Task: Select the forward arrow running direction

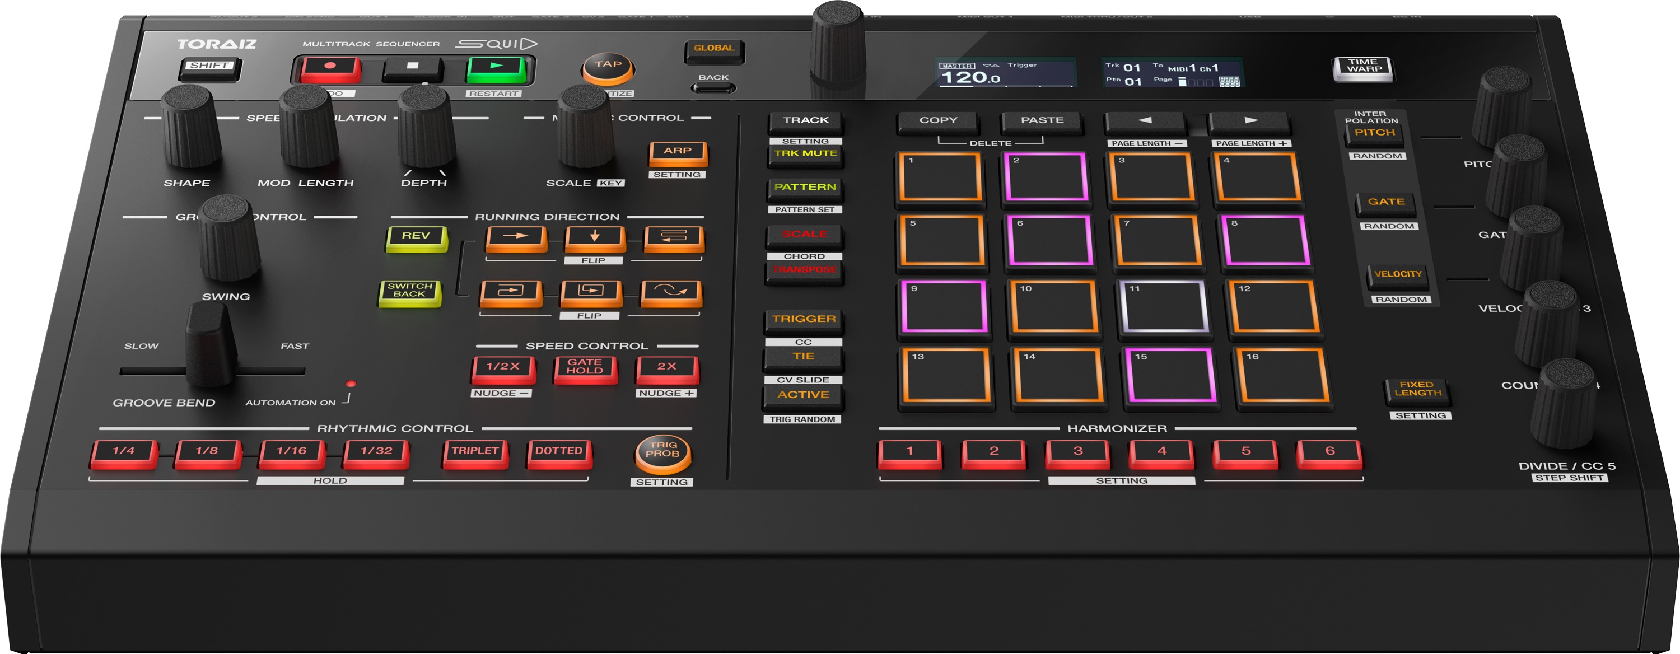Action: pyautogui.click(x=516, y=237)
